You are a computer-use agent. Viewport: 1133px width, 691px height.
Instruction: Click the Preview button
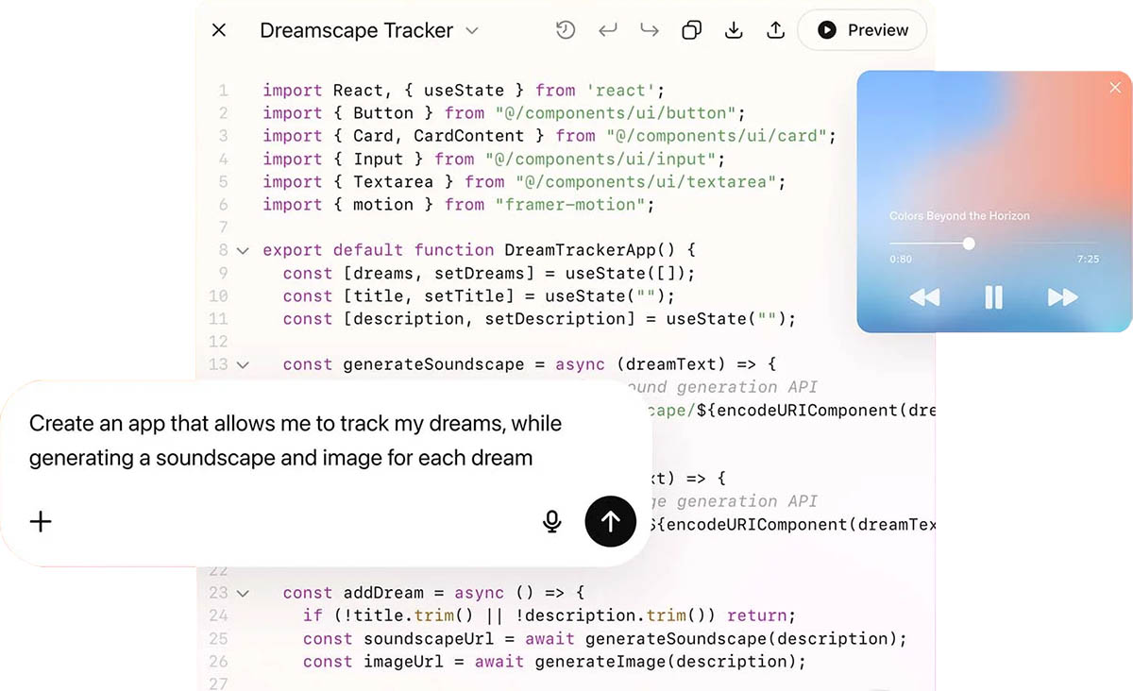pyautogui.click(x=862, y=30)
